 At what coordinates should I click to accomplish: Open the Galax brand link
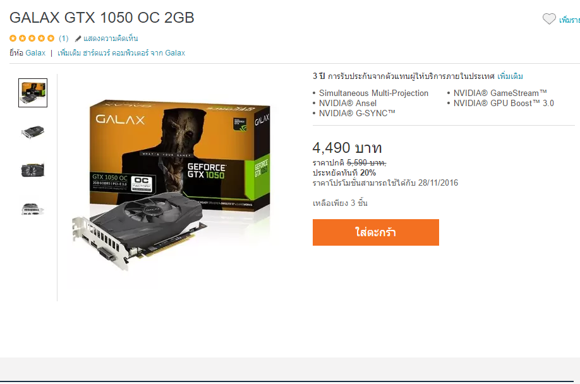(x=35, y=53)
